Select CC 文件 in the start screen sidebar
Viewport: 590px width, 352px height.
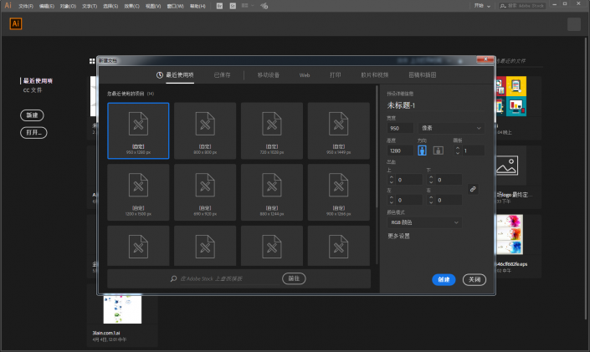click(x=33, y=90)
